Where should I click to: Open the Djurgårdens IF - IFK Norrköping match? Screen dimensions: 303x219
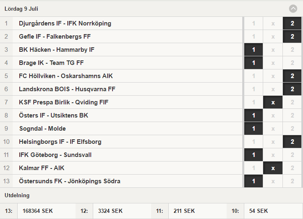click(x=65, y=23)
